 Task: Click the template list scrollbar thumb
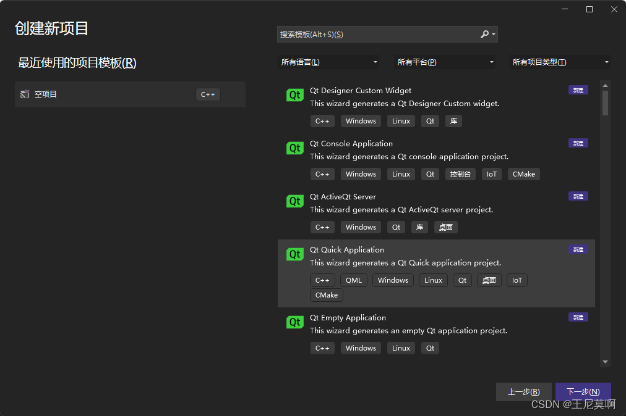click(x=605, y=103)
